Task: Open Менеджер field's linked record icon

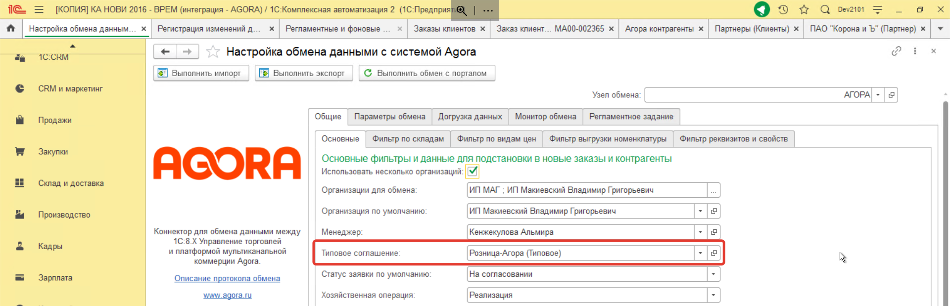Action: pyautogui.click(x=713, y=232)
